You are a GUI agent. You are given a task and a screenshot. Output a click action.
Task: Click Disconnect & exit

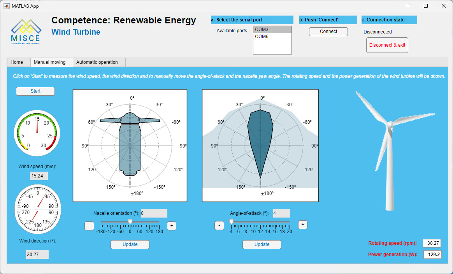[x=387, y=45]
